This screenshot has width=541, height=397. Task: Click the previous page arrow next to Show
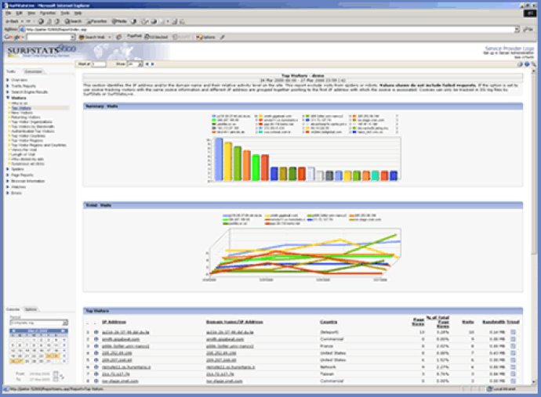[x=147, y=64]
